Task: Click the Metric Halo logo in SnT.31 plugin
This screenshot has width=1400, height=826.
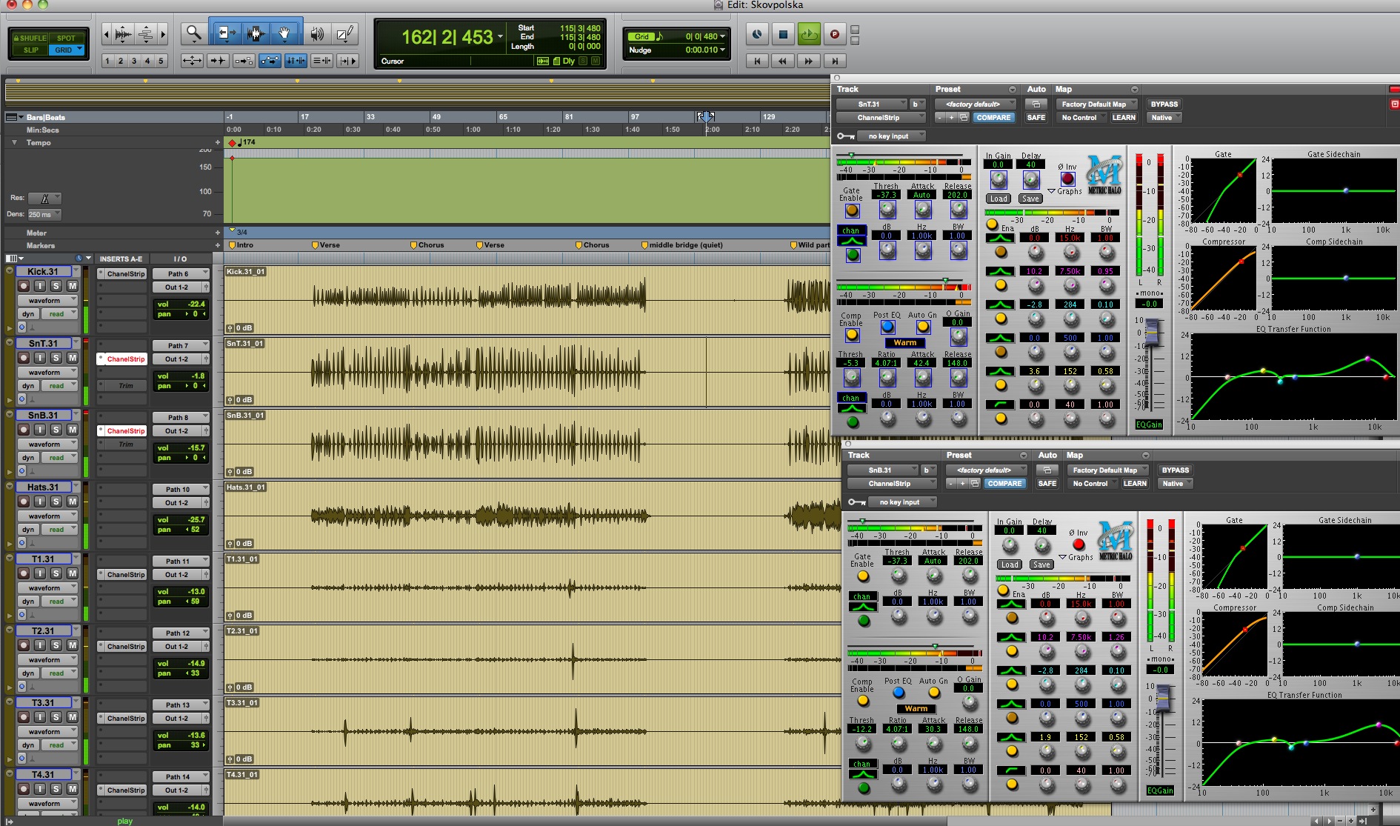Action: pyautogui.click(x=1104, y=175)
